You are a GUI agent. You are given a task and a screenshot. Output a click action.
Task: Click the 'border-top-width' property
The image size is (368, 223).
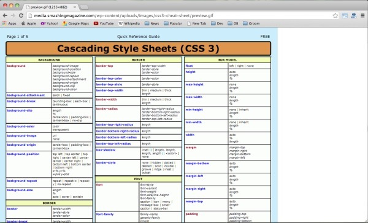(110, 90)
